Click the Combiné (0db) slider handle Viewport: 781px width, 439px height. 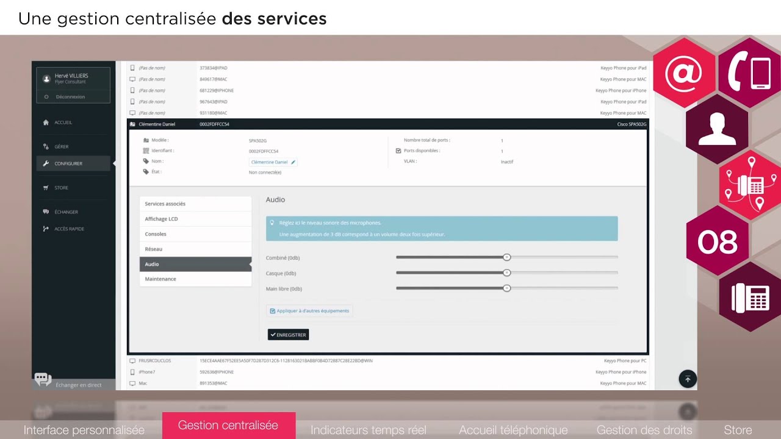point(506,257)
